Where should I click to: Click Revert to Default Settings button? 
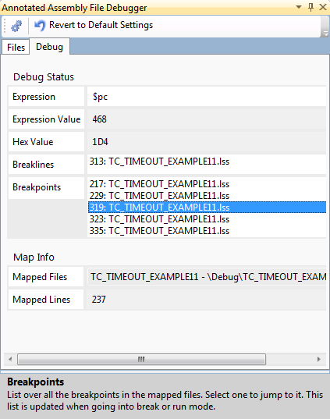94,25
